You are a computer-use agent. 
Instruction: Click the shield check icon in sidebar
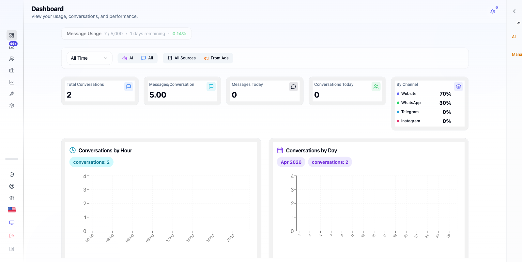tap(12, 175)
